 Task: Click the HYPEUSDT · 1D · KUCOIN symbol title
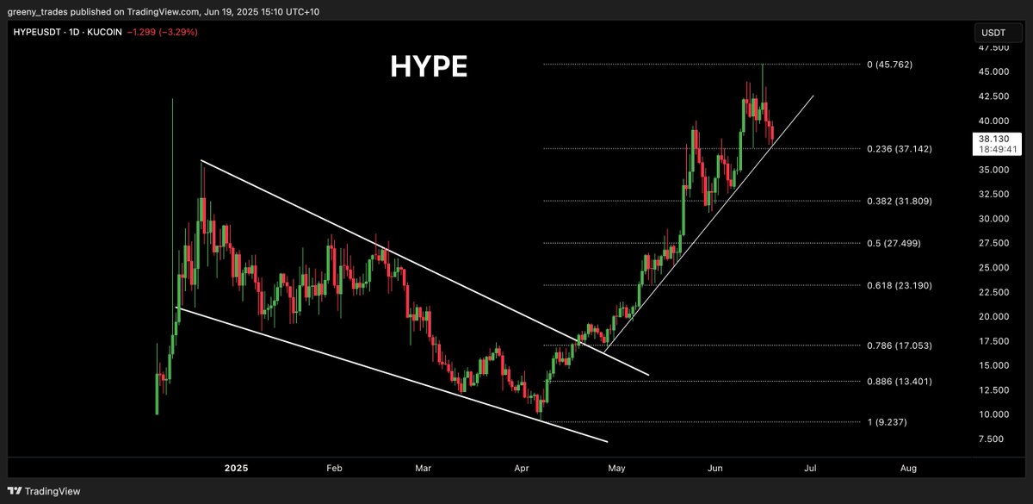[66, 32]
